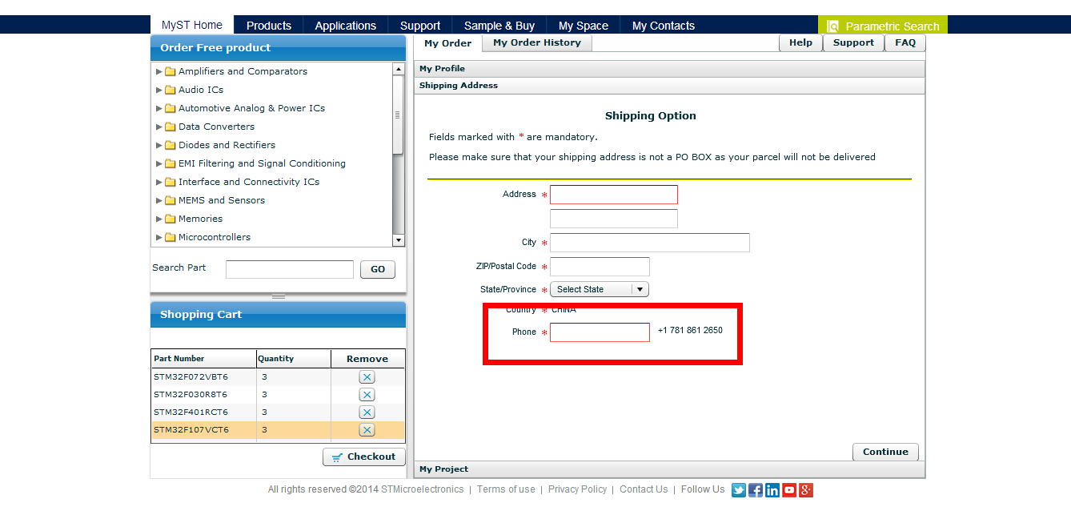Click the Part Number column header
Viewport: 1071px width, 515px height.
coord(203,358)
